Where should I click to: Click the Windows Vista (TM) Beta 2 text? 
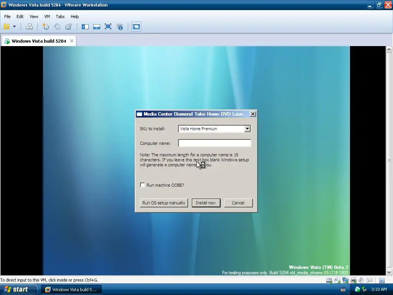(x=318, y=267)
